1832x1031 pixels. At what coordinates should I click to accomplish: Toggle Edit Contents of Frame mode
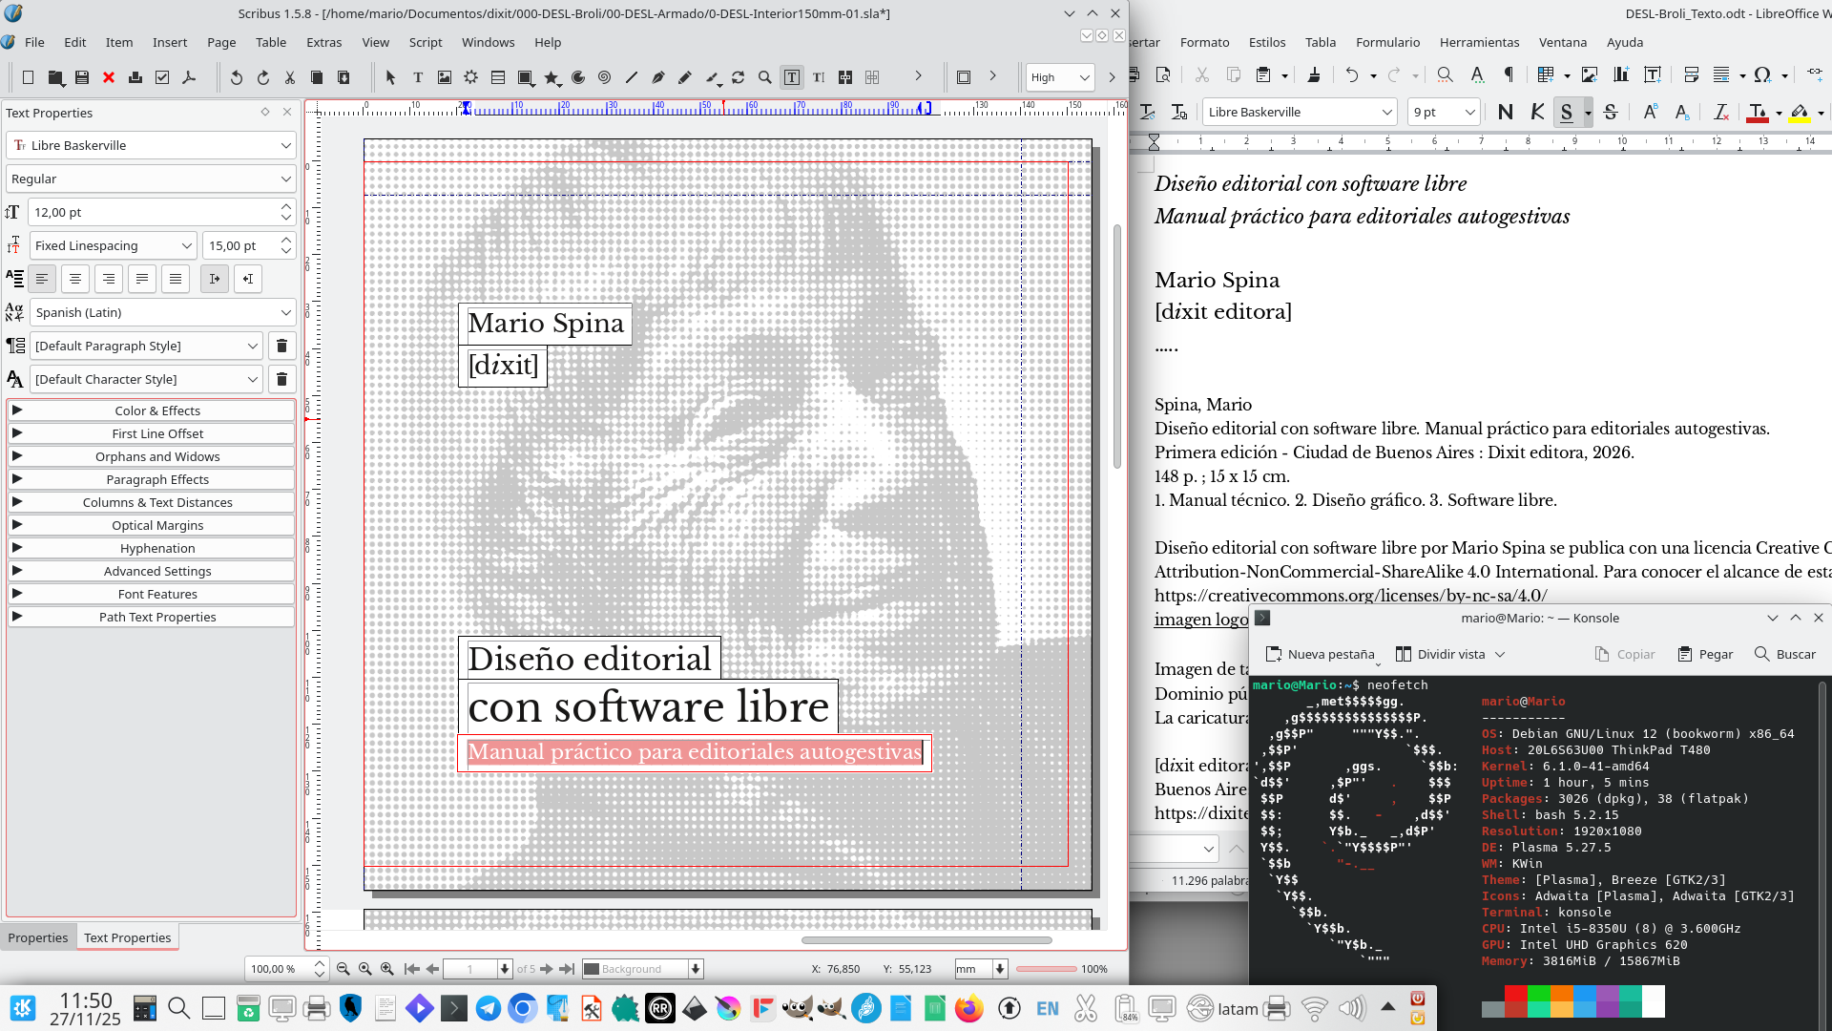tap(793, 77)
